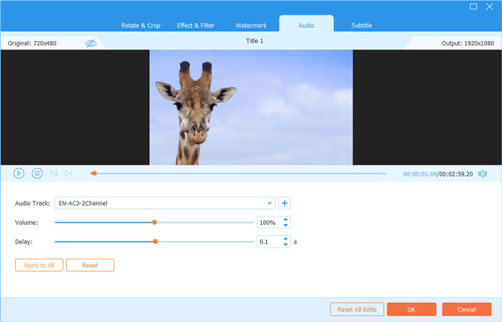Open the Subtitle tab

(361, 25)
